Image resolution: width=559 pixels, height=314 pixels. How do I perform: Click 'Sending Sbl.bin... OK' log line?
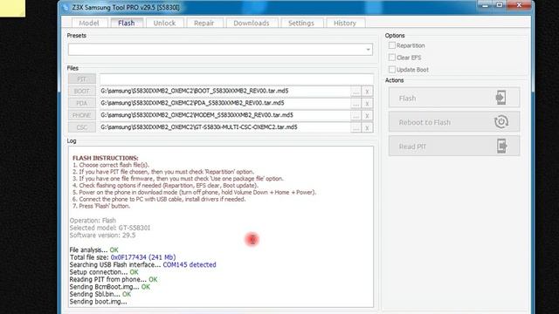click(x=100, y=294)
